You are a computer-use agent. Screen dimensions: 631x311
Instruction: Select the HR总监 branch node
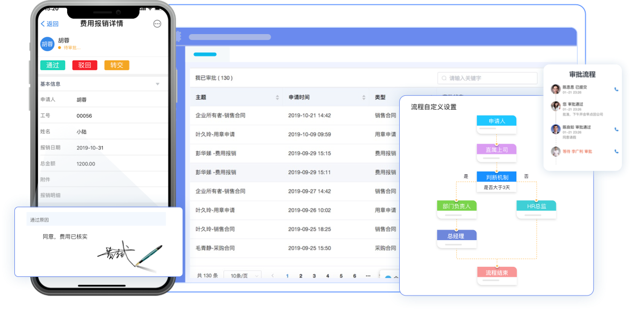pyautogui.click(x=536, y=206)
